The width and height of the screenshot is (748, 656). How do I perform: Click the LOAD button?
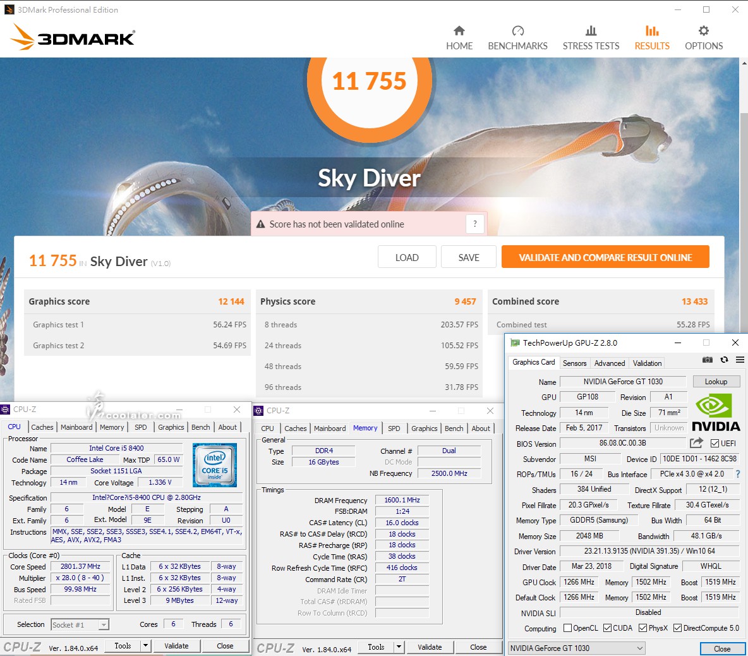pyautogui.click(x=407, y=257)
